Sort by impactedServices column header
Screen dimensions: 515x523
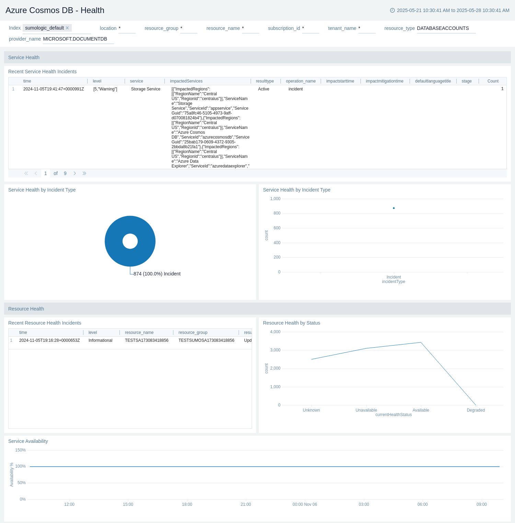186,81
